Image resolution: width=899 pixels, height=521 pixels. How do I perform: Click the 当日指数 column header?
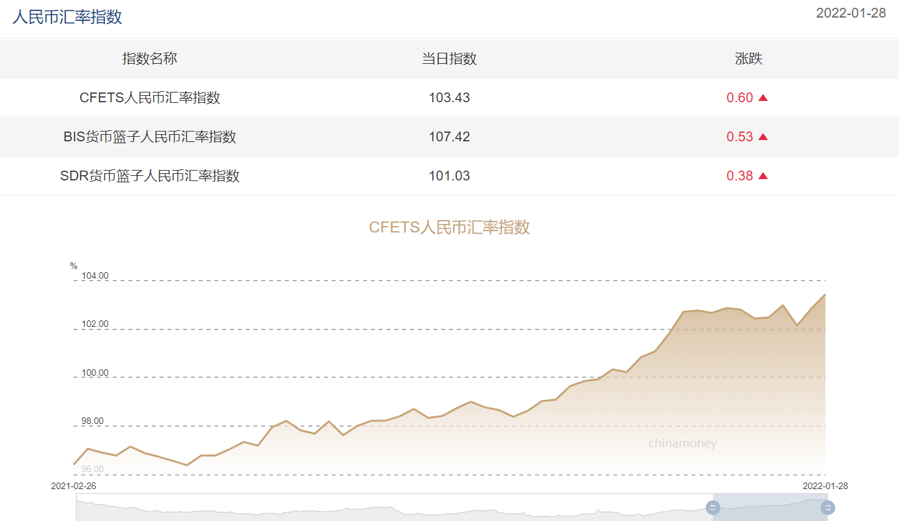(x=449, y=59)
